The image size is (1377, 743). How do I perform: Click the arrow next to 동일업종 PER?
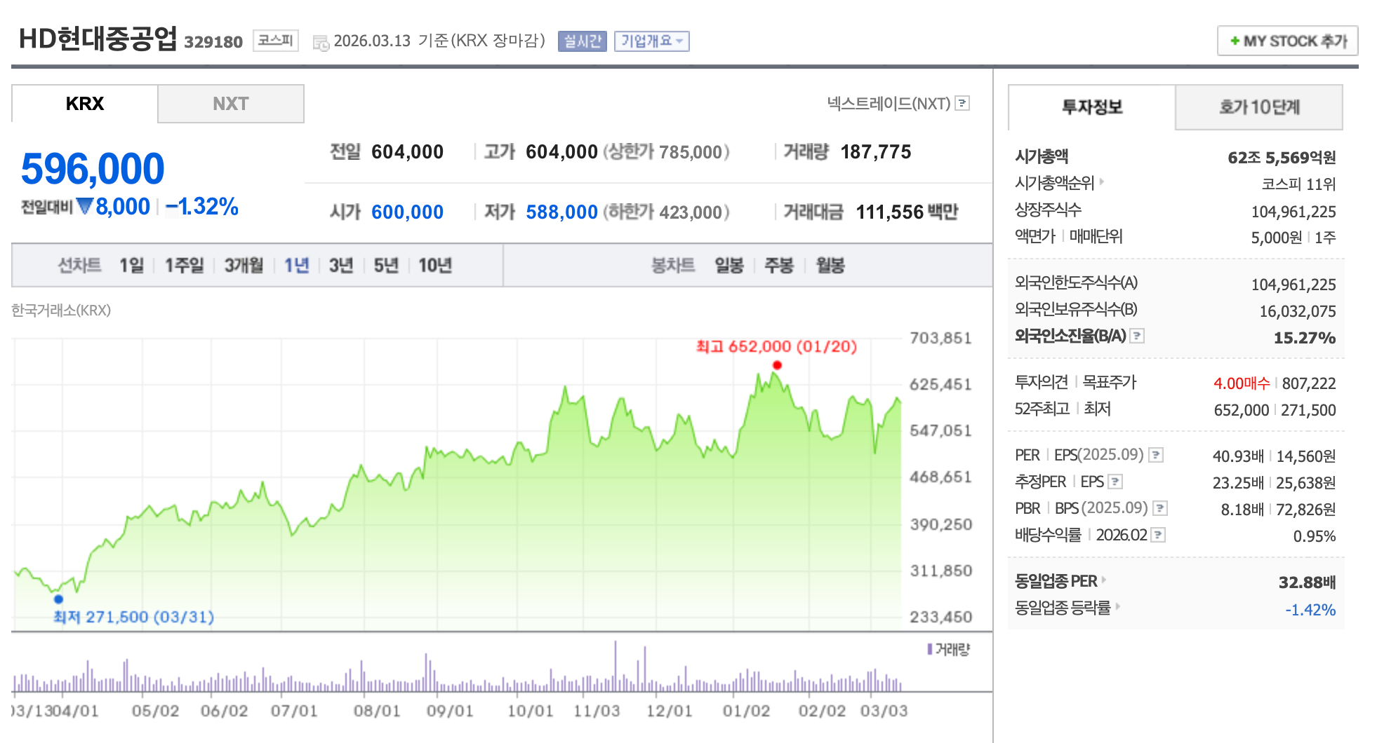click(x=1104, y=580)
